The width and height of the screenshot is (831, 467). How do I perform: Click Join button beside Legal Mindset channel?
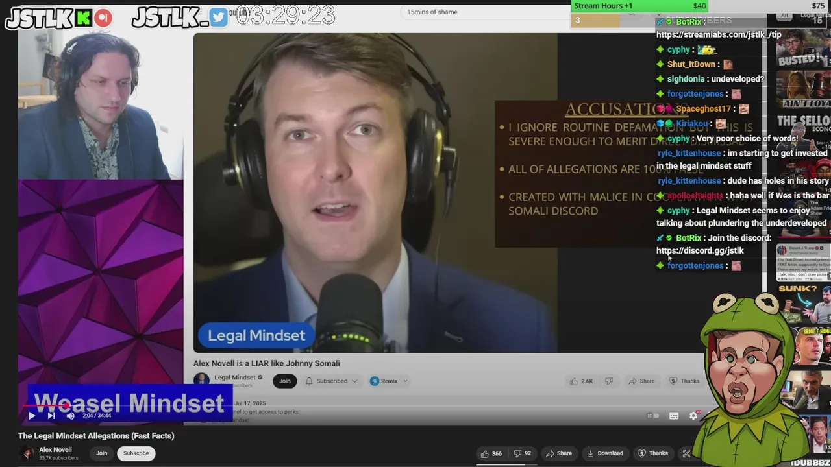pos(284,381)
